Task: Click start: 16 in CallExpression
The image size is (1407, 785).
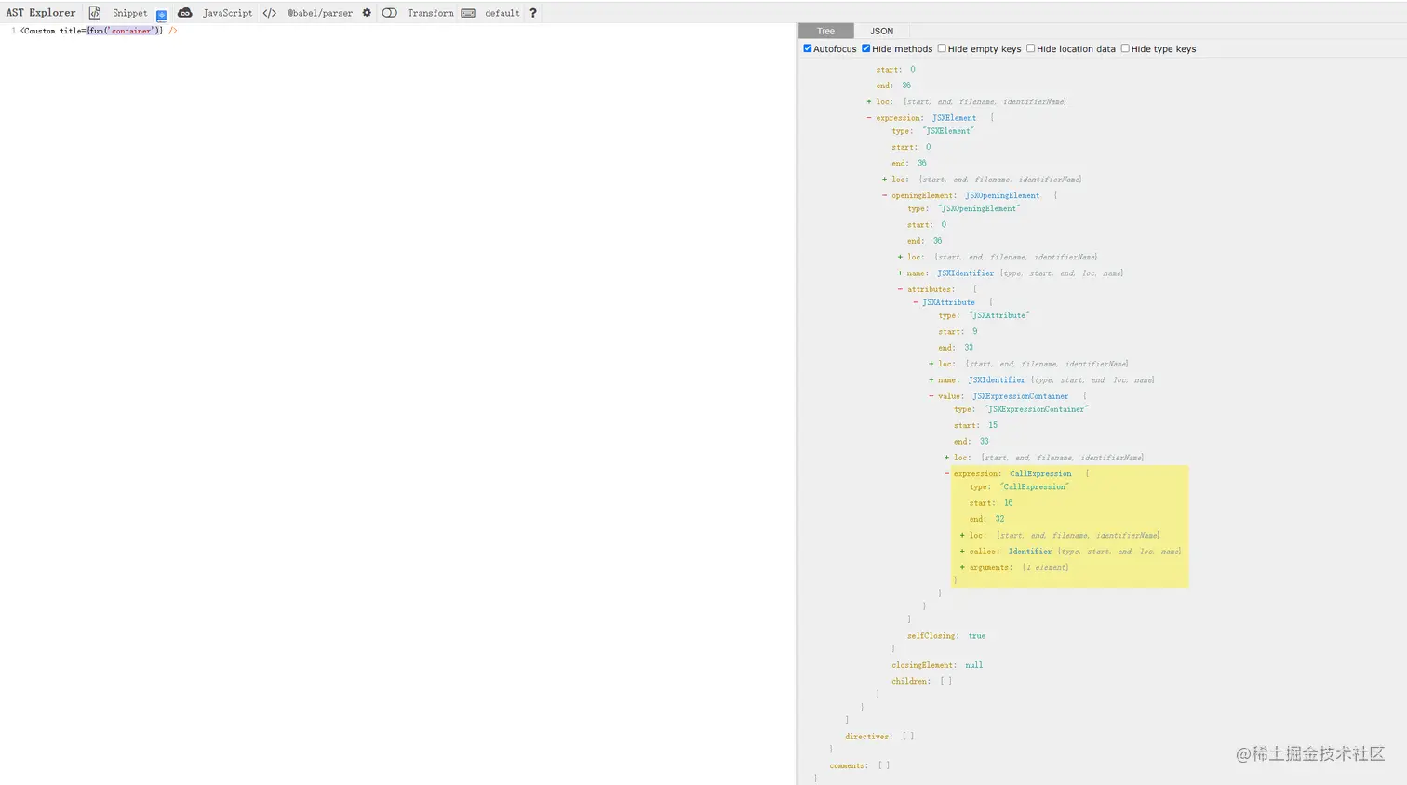Action: (x=991, y=503)
